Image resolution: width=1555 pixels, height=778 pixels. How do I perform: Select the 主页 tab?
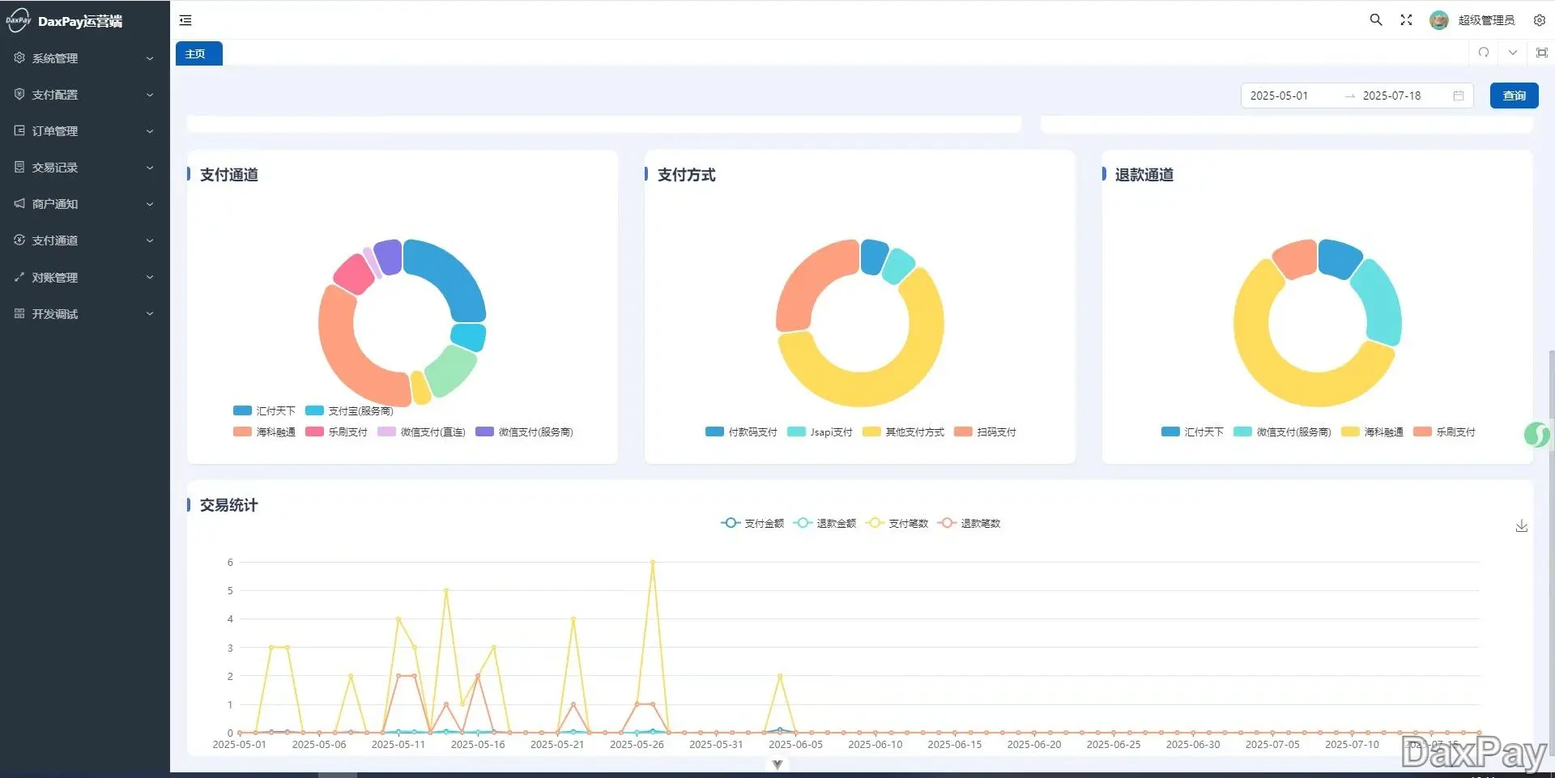[x=198, y=53]
